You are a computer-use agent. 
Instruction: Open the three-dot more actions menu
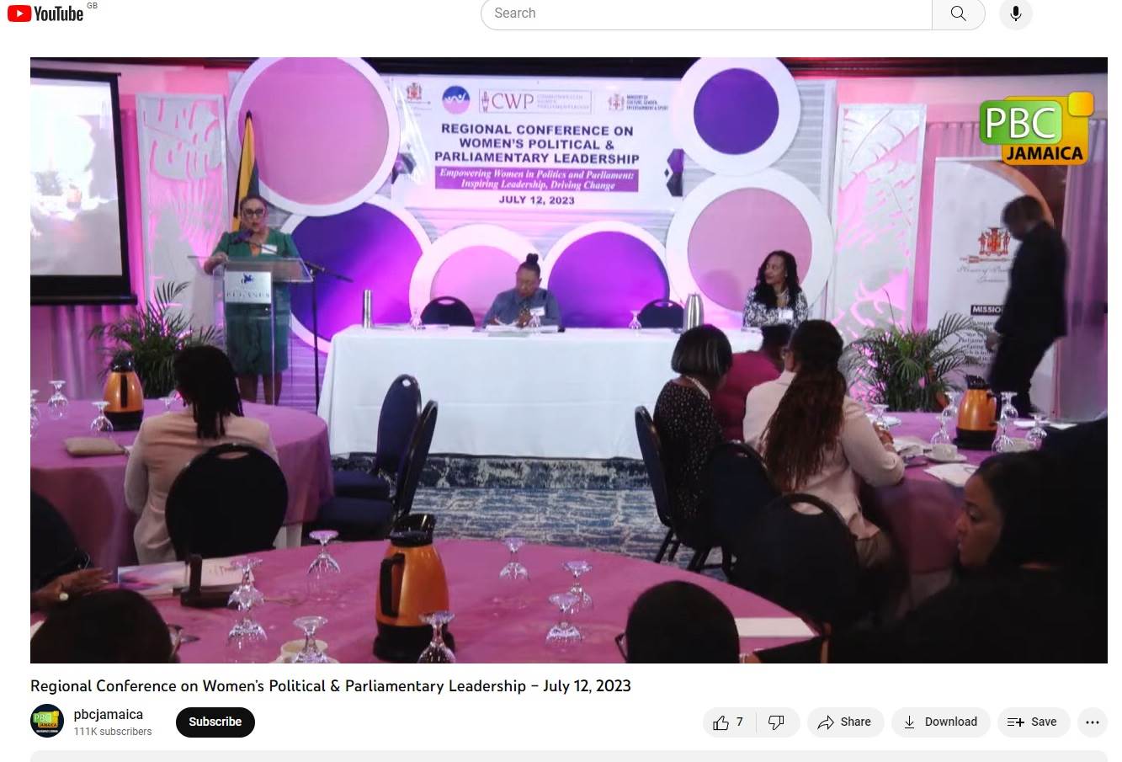(x=1092, y=722)
